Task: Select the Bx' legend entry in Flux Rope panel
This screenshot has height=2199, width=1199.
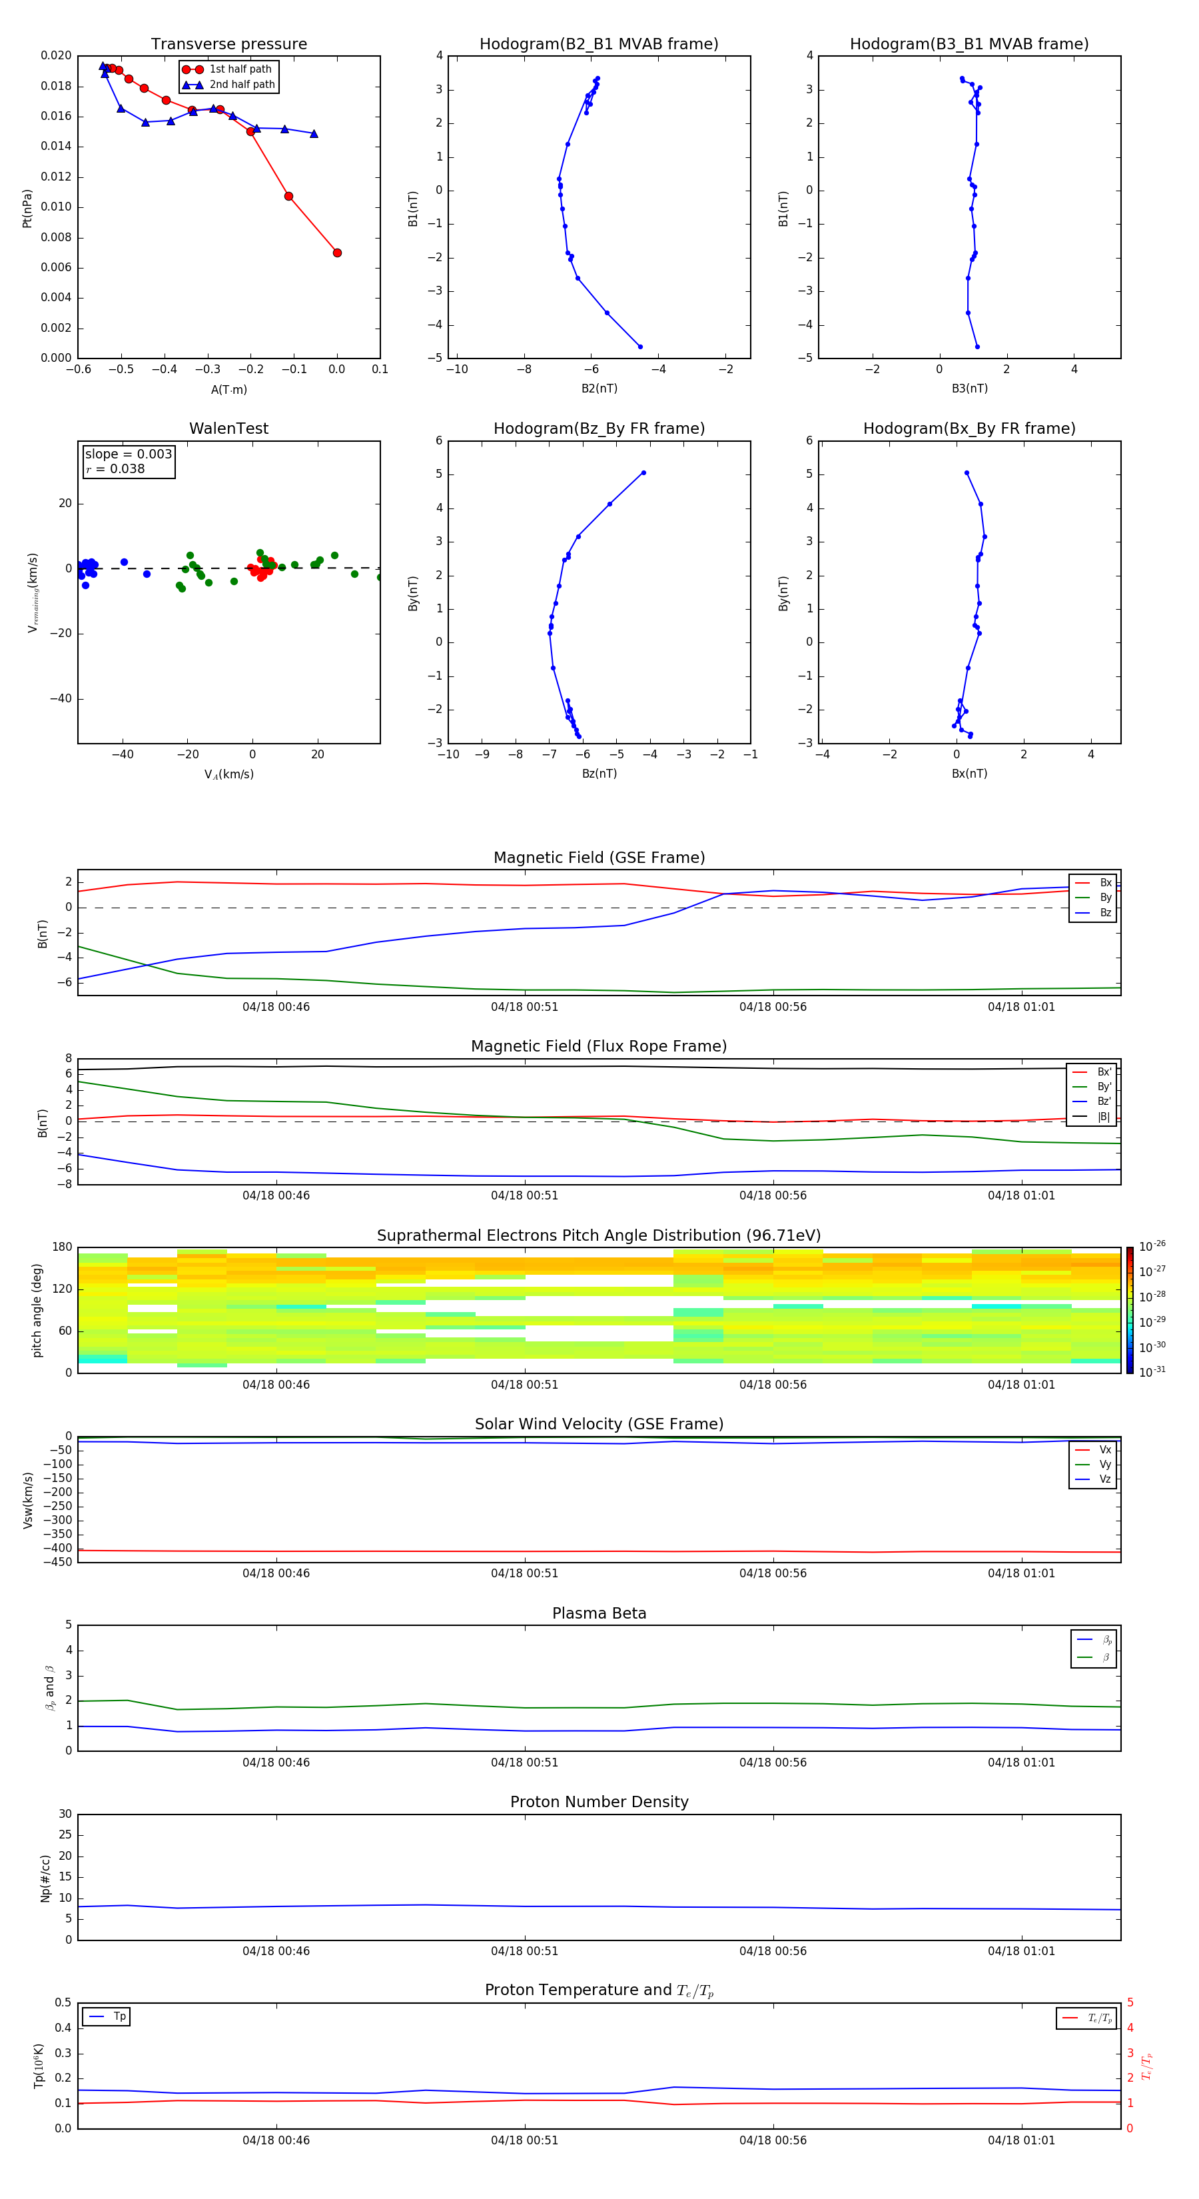Action: point(1092,1072)
